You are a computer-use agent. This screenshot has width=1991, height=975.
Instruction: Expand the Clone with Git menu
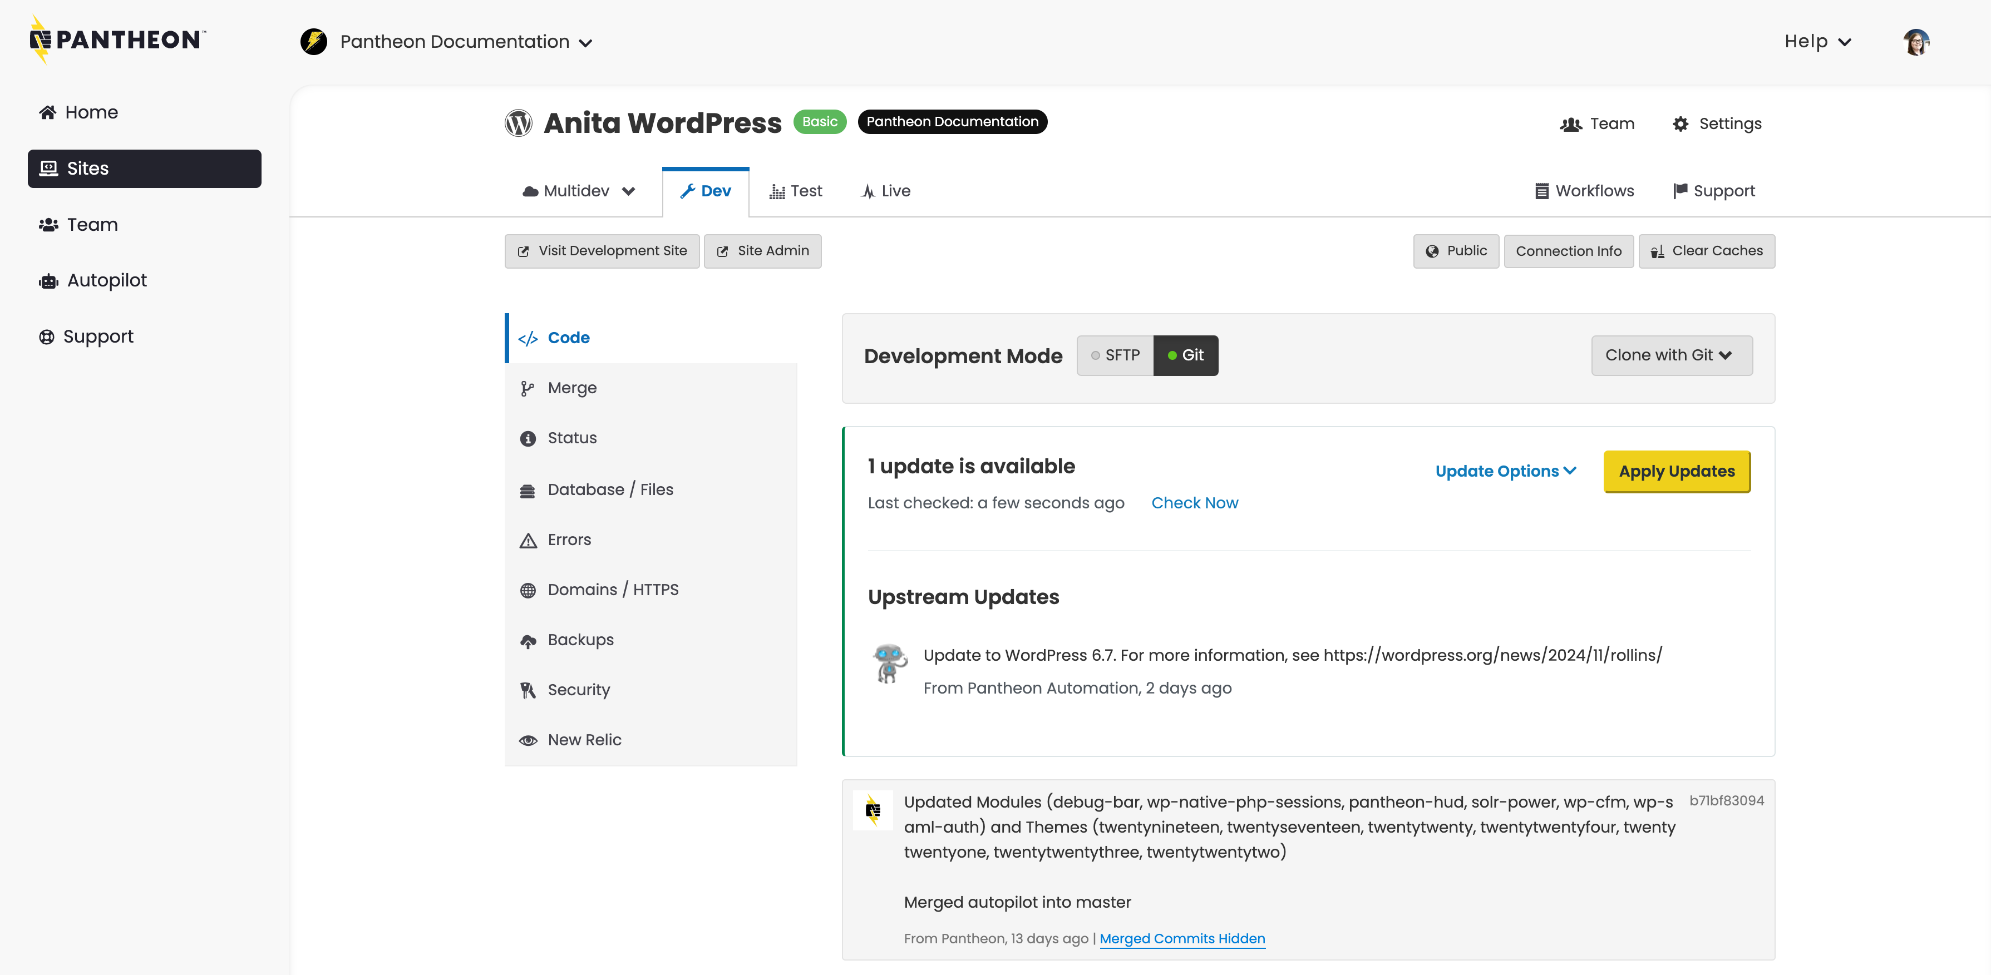click(1671, 355)
